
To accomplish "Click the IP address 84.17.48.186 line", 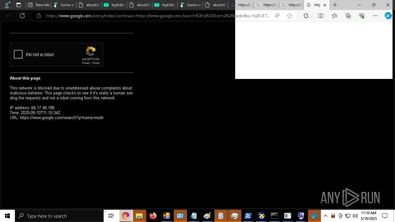I will [32, 108].
